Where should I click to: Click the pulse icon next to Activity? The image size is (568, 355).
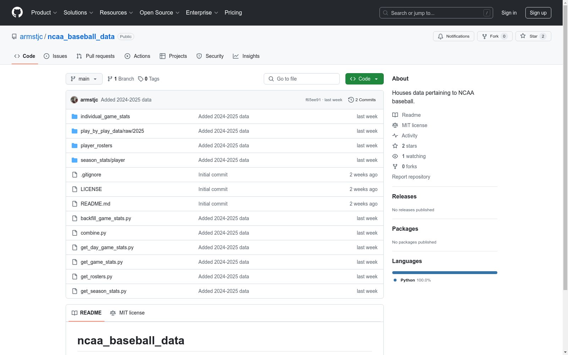click(x=395, y=136)
